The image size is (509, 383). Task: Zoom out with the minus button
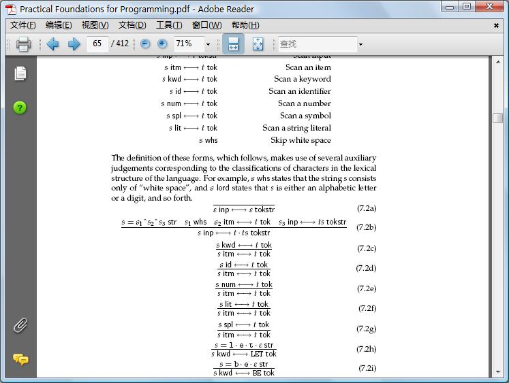(145, 44)
